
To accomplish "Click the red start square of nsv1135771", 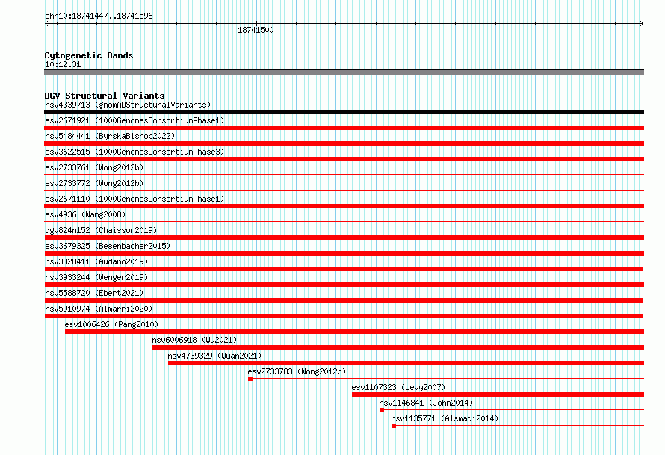I will 394,426.
